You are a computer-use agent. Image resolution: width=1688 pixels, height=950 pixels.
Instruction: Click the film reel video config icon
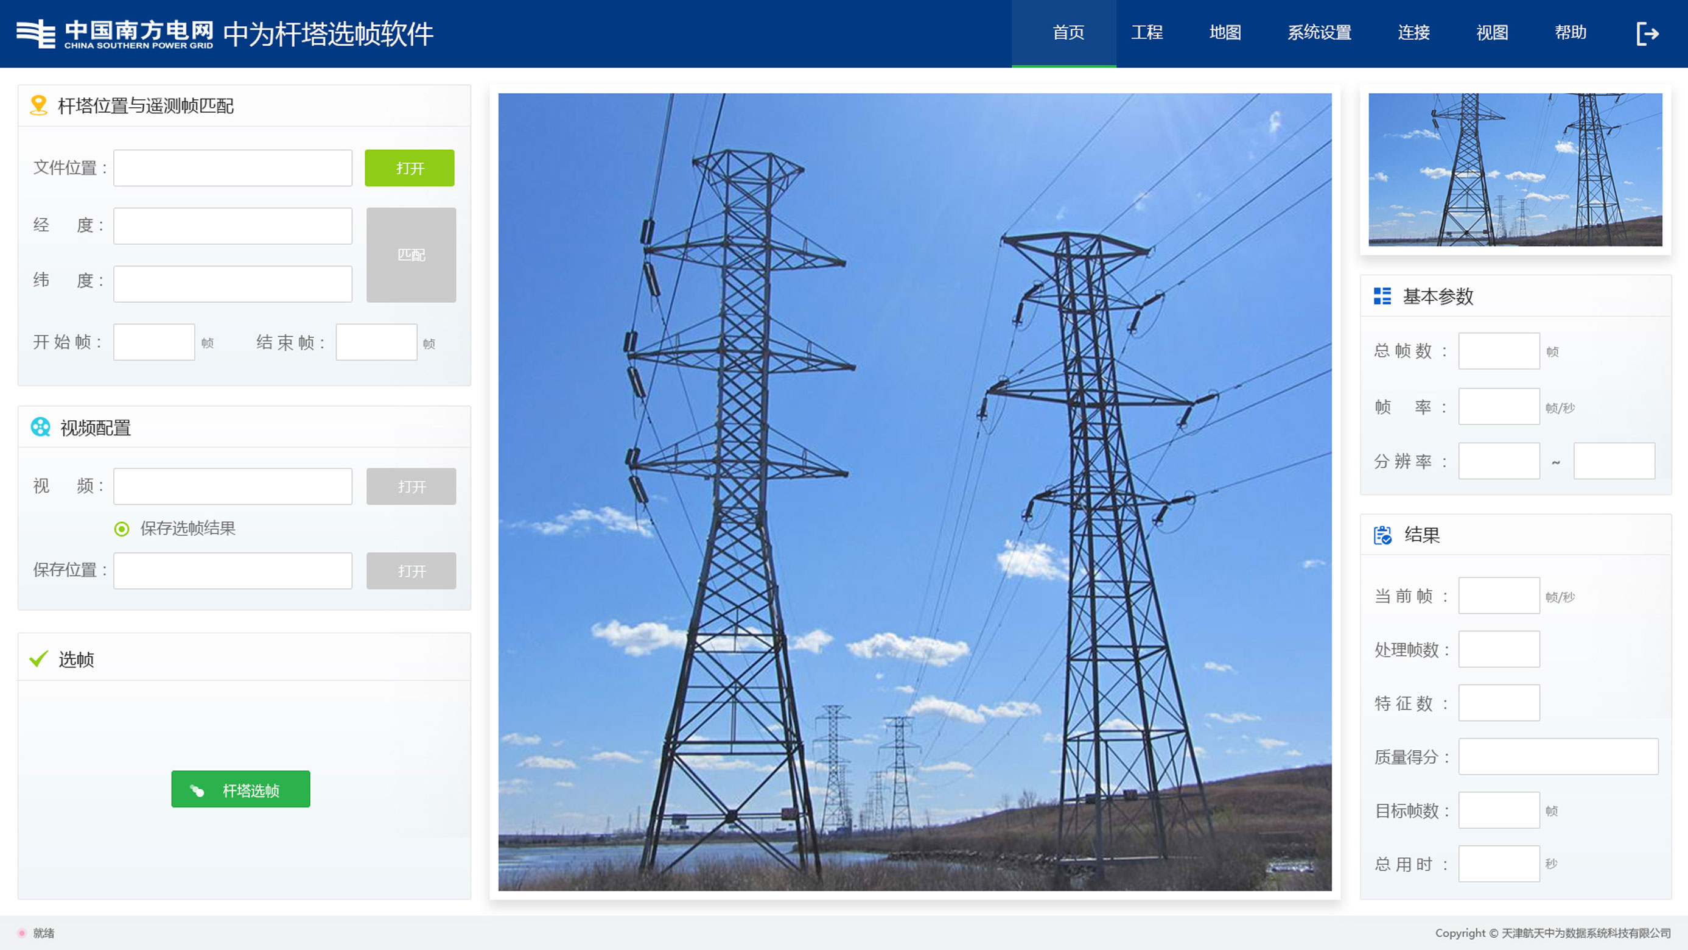click(x=41, y=427)
